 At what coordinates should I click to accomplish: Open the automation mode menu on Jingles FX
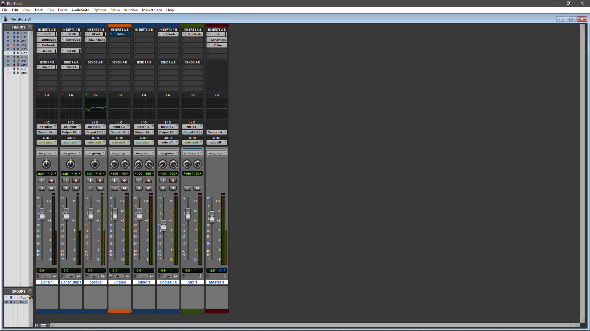[168, 143]
